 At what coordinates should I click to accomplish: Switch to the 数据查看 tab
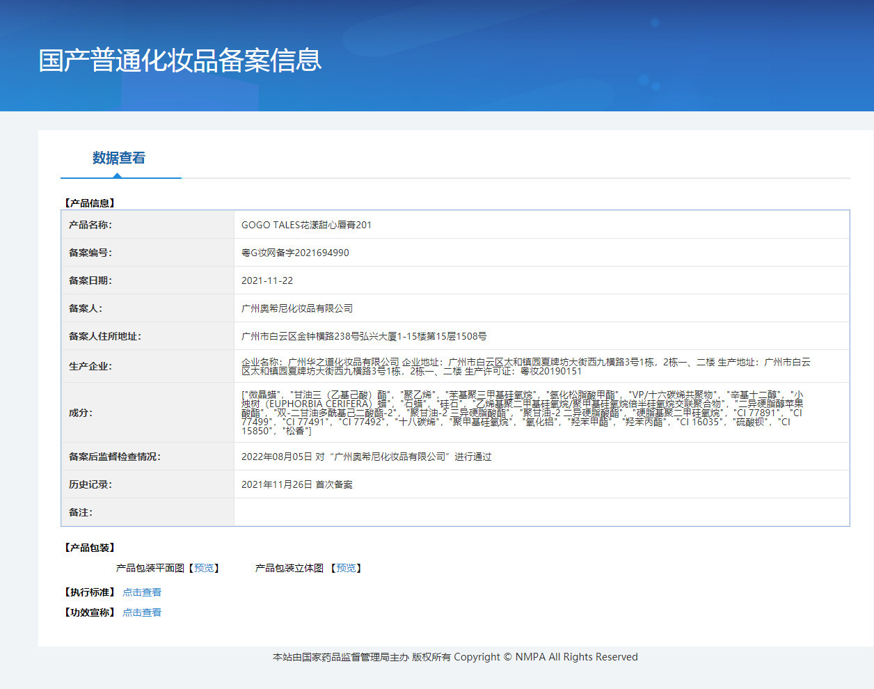click(119, 158)
